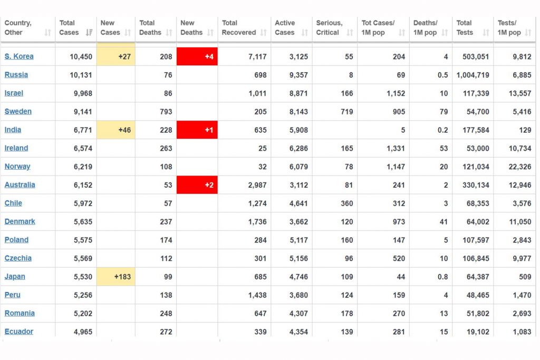Click sort arrows in Total Tests header
Screen dimensions: 540x360
coord(486,33)
